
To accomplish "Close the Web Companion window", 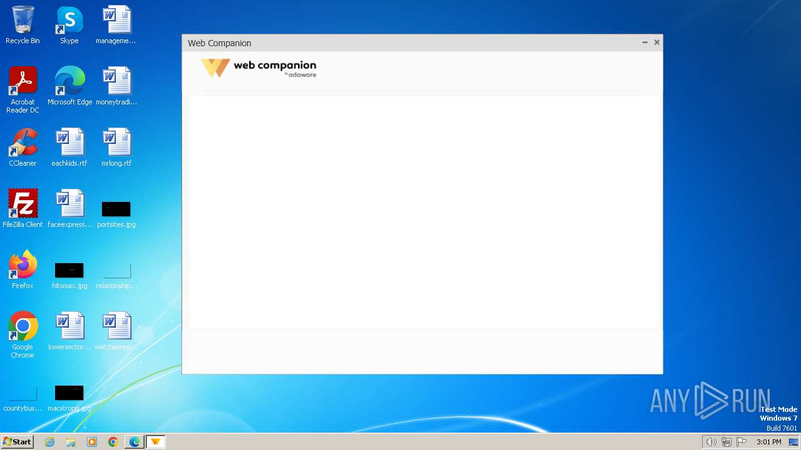I will pyautogui.click(x=656, y=42).
